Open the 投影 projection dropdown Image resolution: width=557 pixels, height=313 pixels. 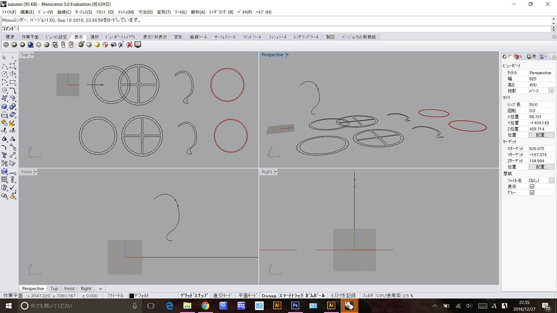pos(551,91)
